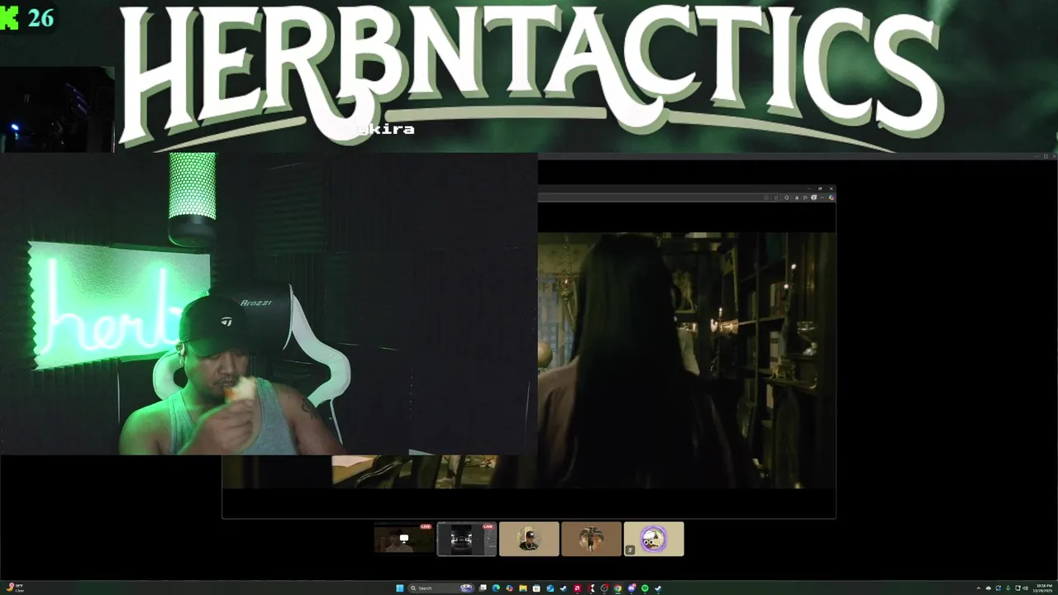This screenshot has width=1058, height=595.
Task: Open the browser profile avatar icon
Action: (x=813, y=198)
